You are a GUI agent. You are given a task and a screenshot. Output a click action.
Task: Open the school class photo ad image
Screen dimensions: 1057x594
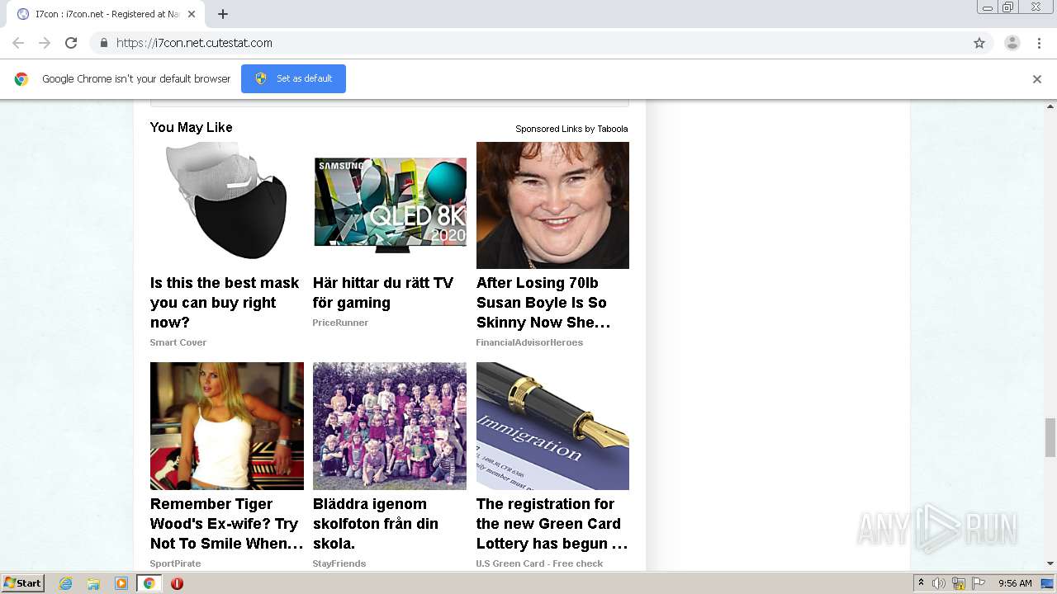pyautogui.click(x=389, y=426)
